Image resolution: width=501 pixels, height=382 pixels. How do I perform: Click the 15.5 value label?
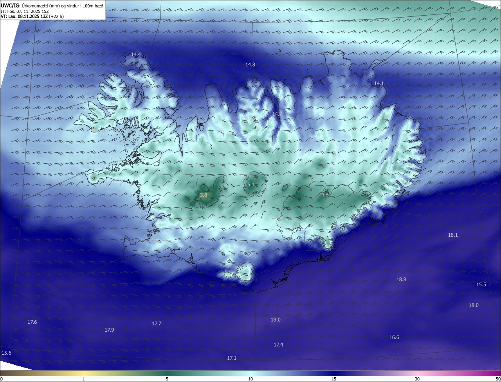tap(481, 285)
